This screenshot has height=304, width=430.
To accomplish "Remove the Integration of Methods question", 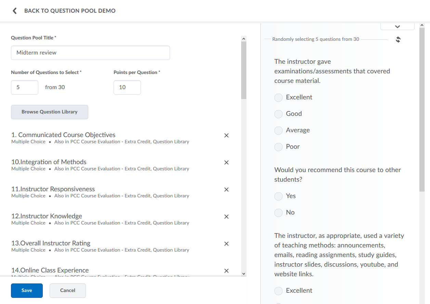I will [x=226, y=162].
